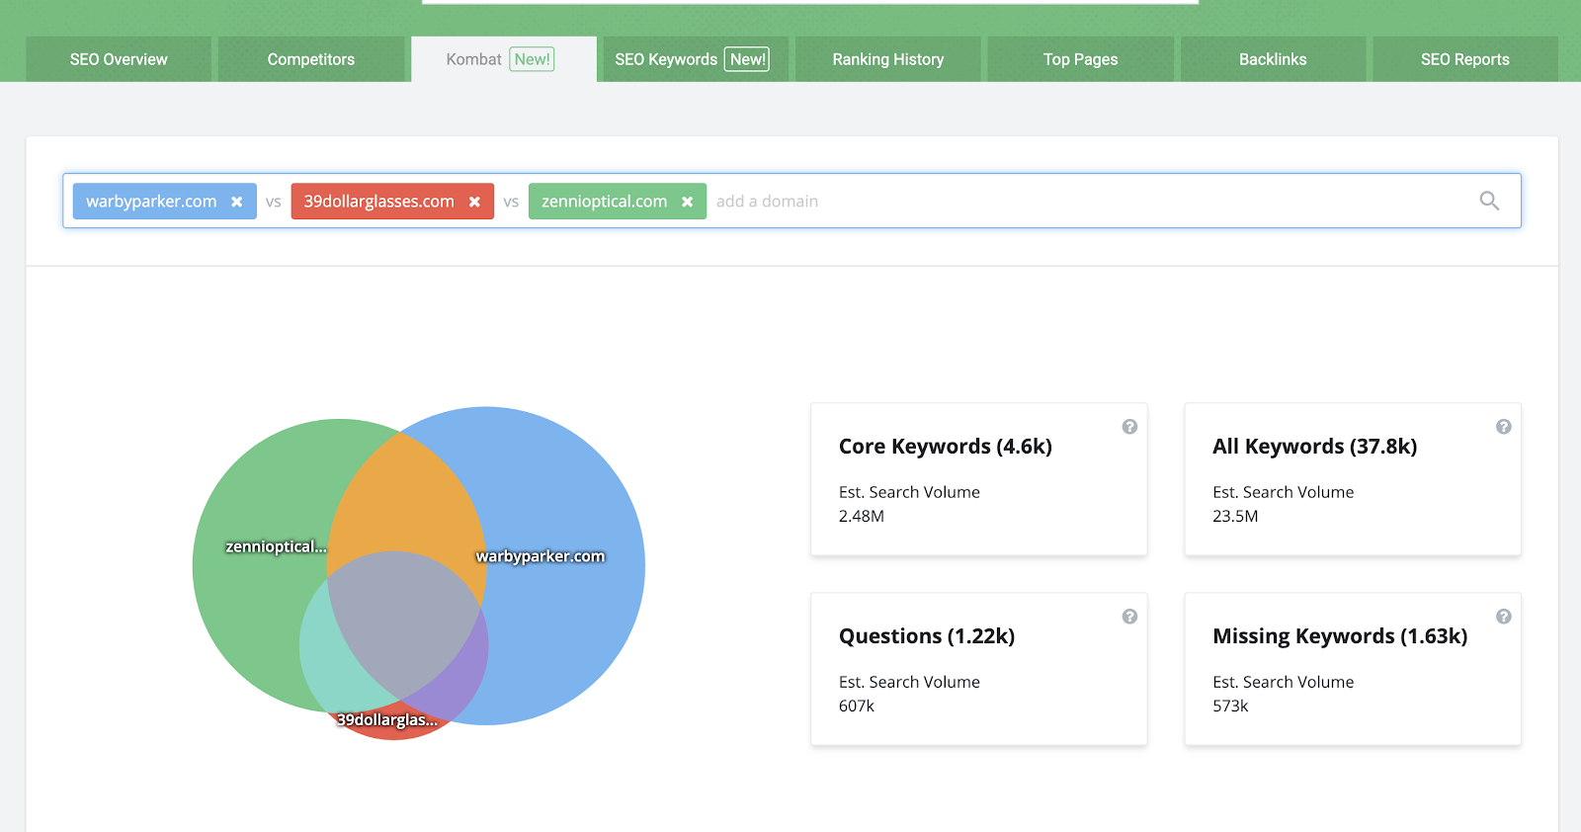Click the zennioptical label in the Venn diagram

(x=276, y=546)
